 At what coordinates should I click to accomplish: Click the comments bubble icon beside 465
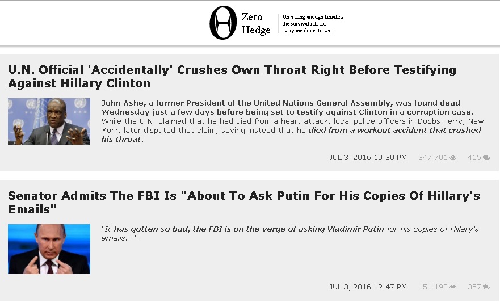[x=486, y=158]
